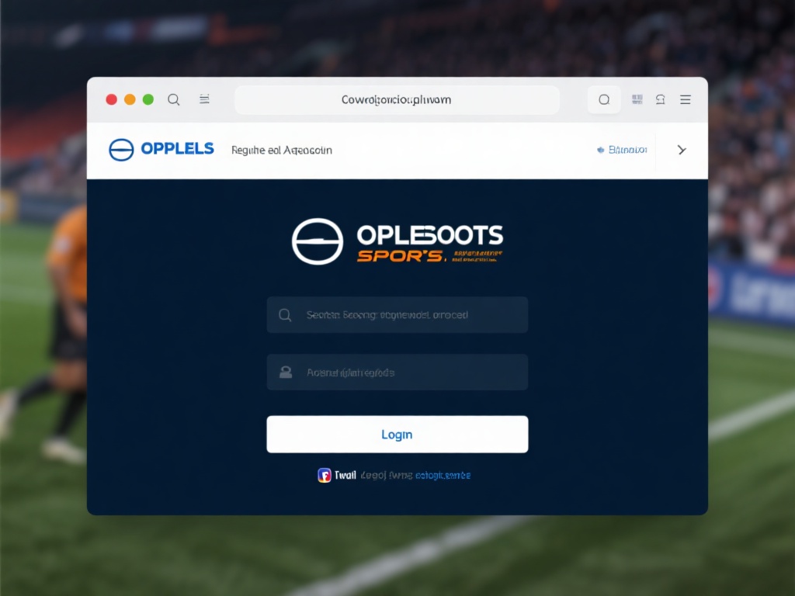Expand the chevron arrow in site header
This screenshot has height=596, width=795.
pyautogui.click(x=682, y=150)
